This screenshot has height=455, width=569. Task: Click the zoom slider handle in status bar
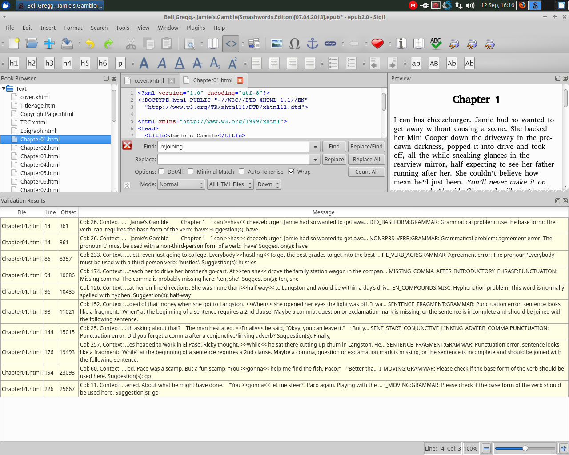525,448
